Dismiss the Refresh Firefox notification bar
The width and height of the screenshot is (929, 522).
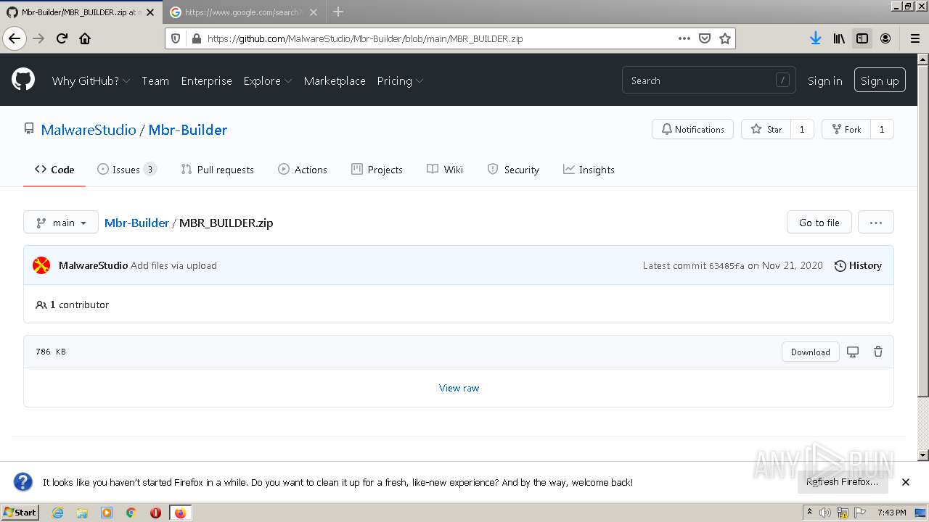pos(905,482)
